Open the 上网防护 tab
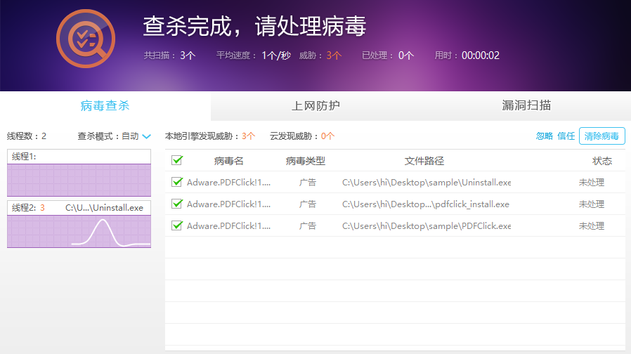The height and width of the screenshot is (354, 631). point(315,106)
